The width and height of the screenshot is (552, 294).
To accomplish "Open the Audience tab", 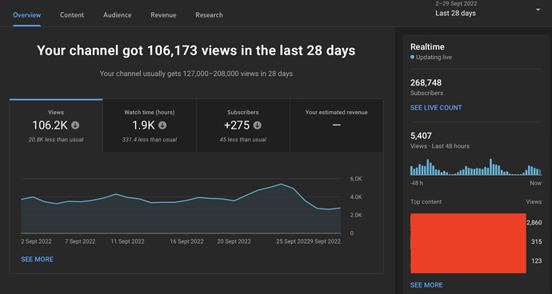I will [x=118, y=15].
